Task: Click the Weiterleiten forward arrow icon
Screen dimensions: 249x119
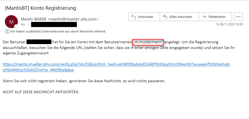Action: (x=204, y=17)
